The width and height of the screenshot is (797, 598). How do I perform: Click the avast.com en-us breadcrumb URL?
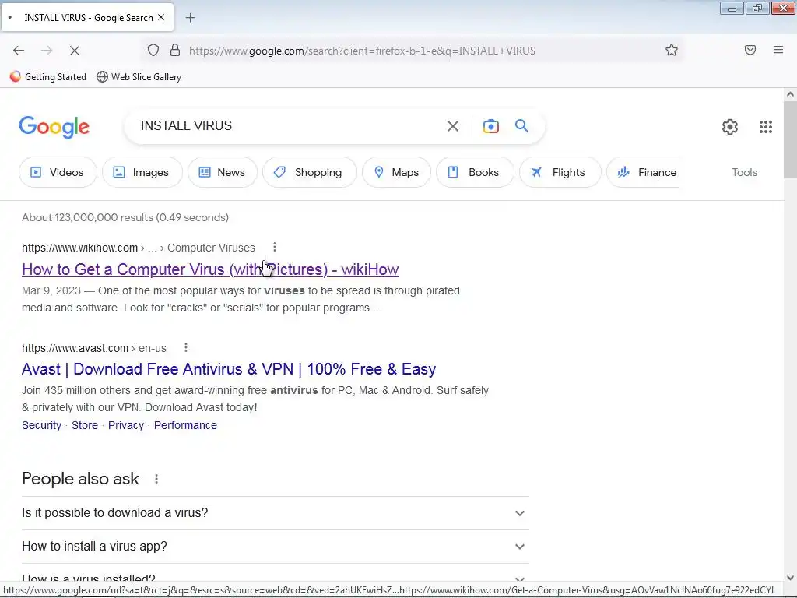[x=94, y=348]
